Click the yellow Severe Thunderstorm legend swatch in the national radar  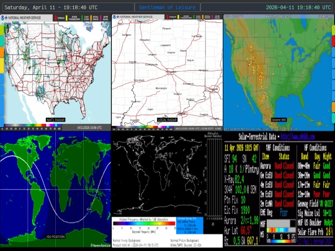click(66, 18)
